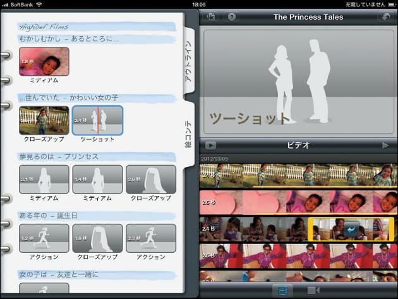Select the first running アクション placeholder
Screen dimensions: 398x299
click(44, 238)
